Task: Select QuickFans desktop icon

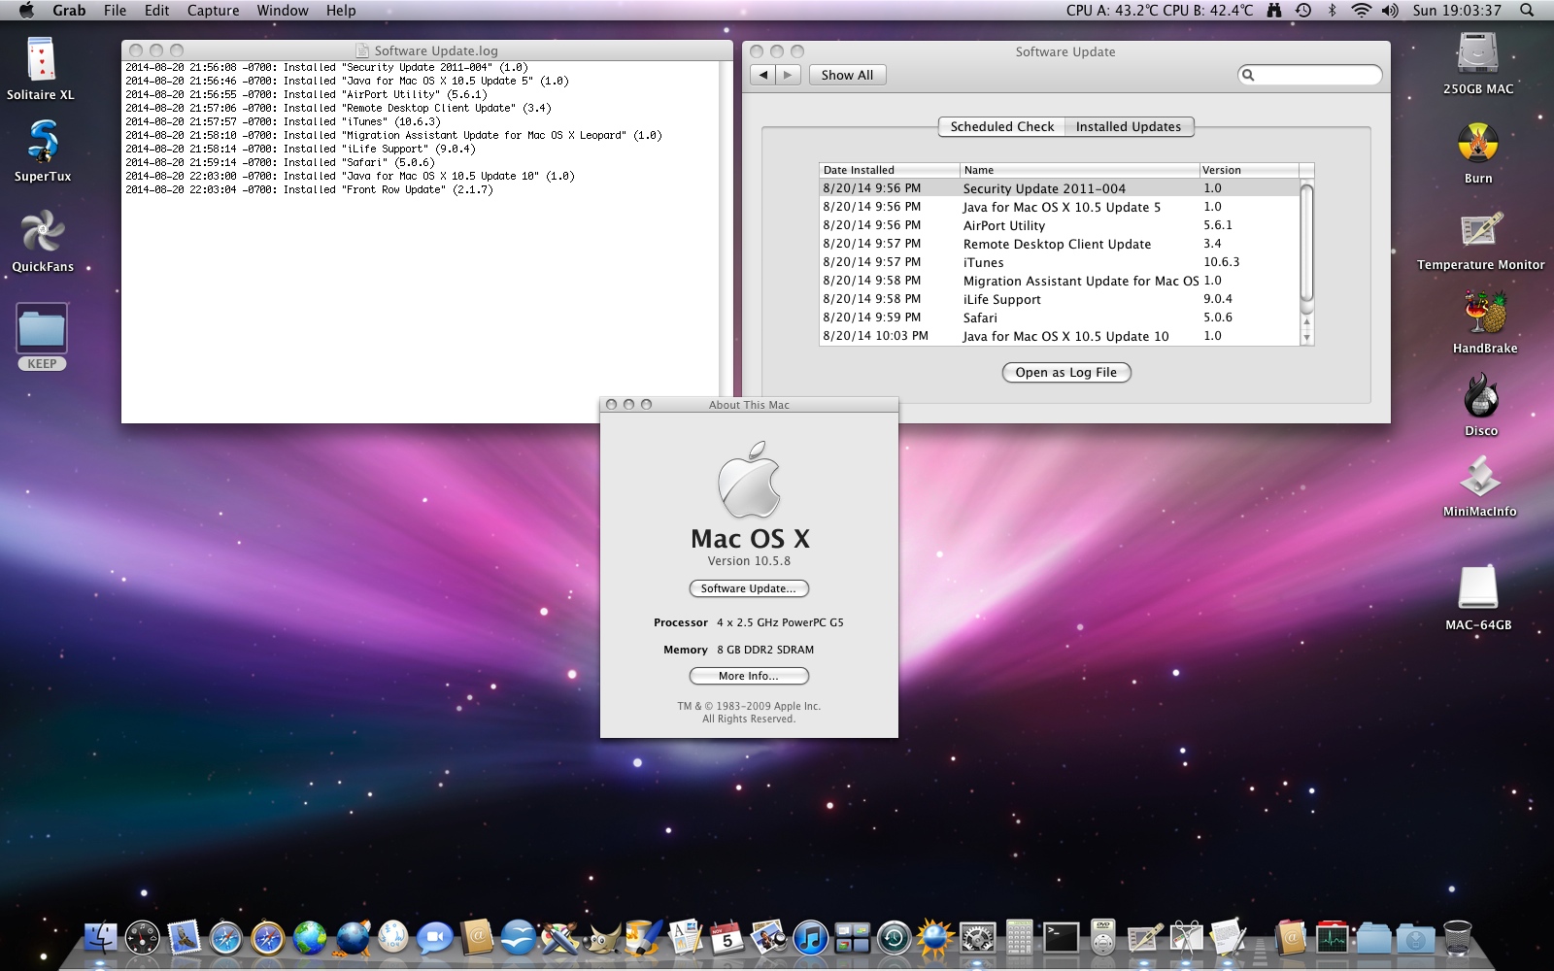Action: coord(43,232)
